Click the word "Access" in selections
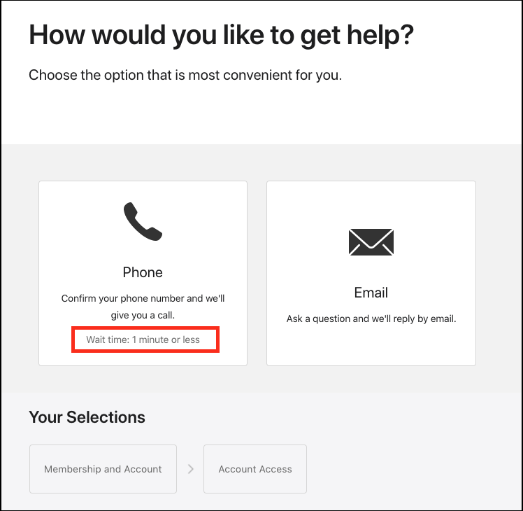Image resolution: width=523 pixels, height=511 pixels. point(275,469)
